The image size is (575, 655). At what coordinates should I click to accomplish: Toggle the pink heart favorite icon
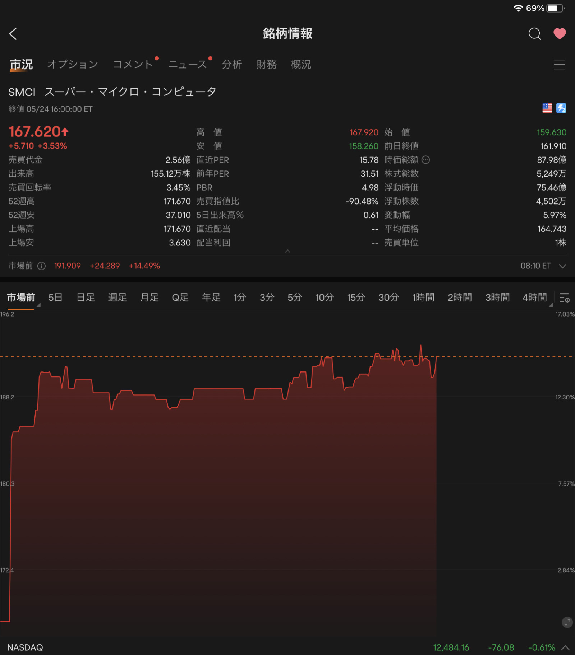click(560, 34)
